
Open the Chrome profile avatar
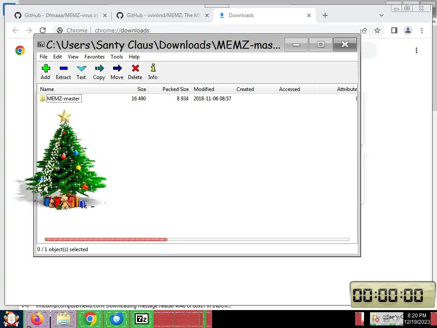[408, 30]
